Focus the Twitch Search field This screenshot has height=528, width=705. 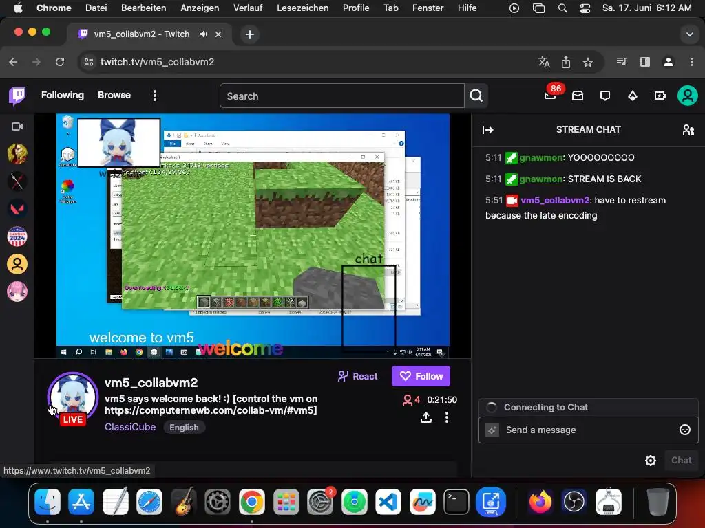coord(341,96)
